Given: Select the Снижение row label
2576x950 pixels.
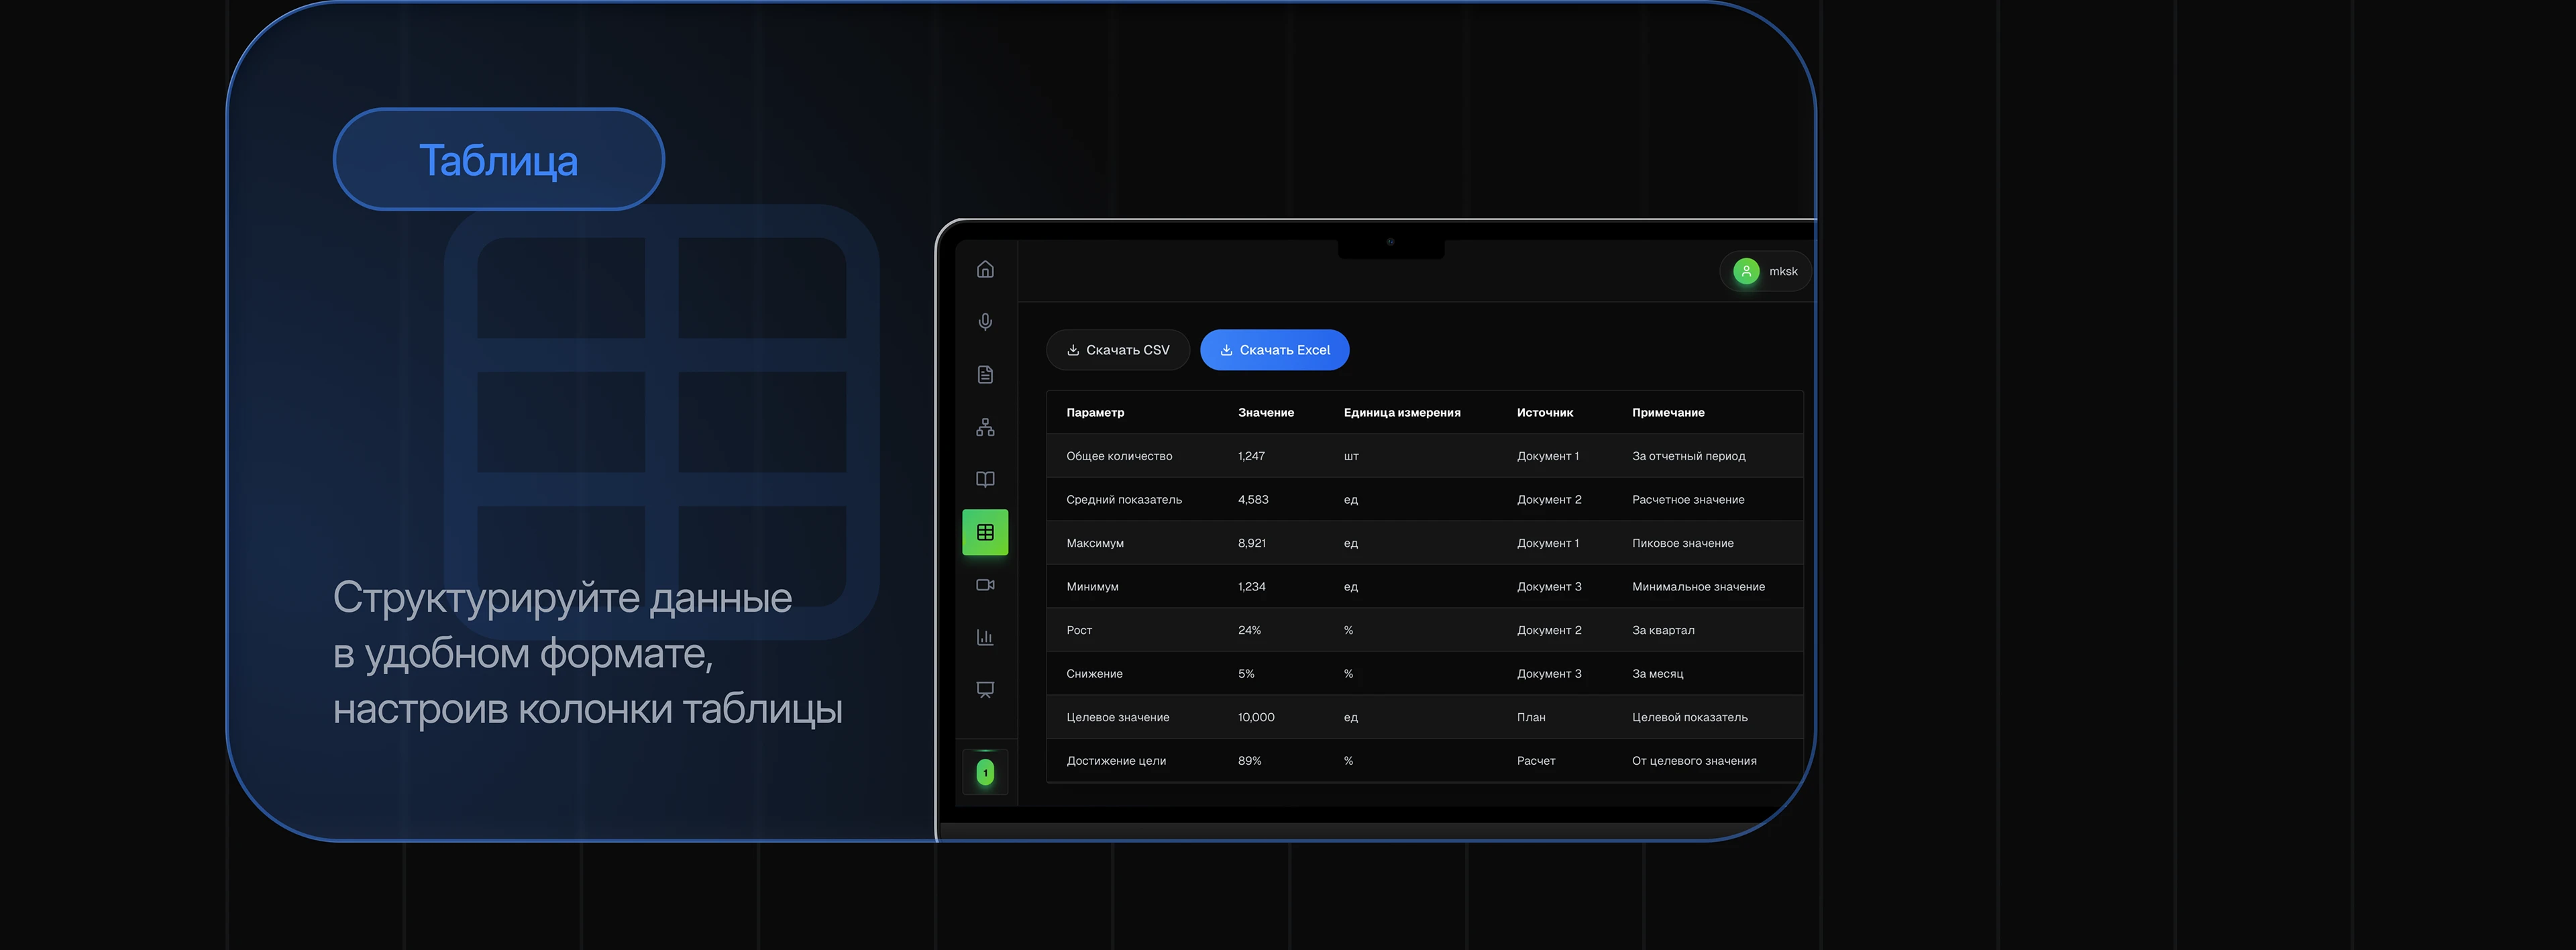Looking at the screenshot, I should [x=1094, y=673].
